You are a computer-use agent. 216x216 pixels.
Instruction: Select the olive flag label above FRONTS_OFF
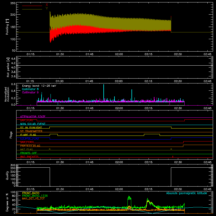26,149
